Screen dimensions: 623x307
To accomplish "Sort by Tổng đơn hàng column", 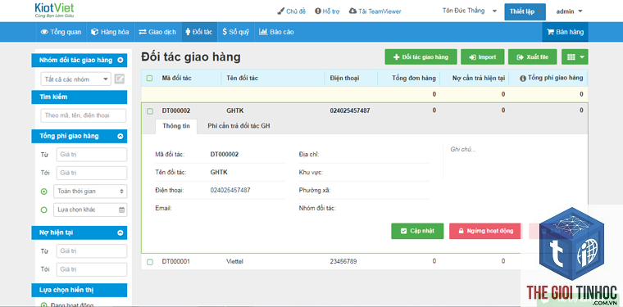I will 414,78.
